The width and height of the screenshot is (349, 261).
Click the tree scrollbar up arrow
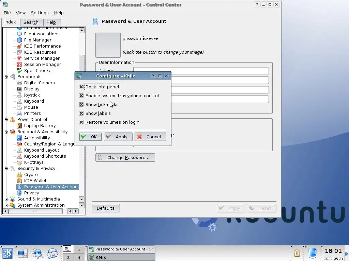point(81,30)
